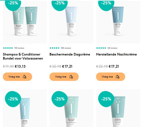
Task: Click the -25% badge on Cleansing Face Wash
Action: pos(13,99)
